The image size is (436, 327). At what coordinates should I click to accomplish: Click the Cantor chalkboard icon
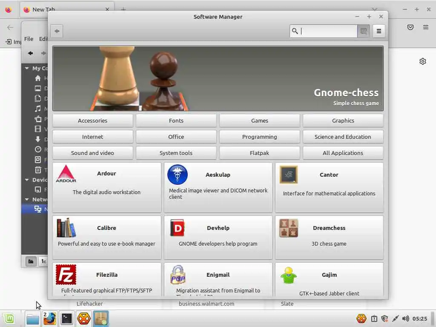pos(289,175)
